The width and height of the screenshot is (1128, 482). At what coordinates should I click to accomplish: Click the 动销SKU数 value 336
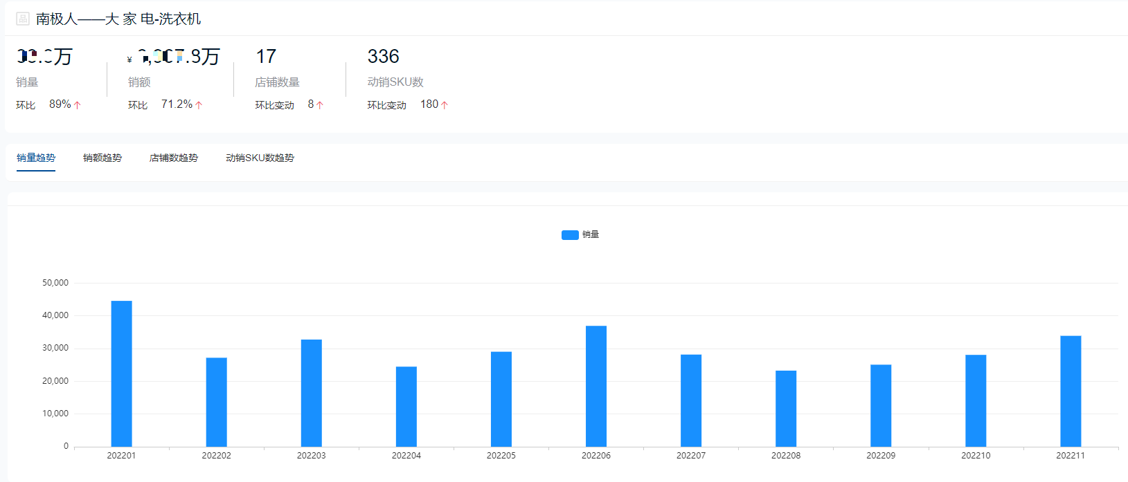tap(383, 56)
